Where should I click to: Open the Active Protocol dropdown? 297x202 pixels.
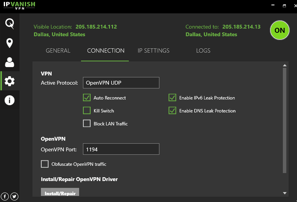(x=121, y=83)
